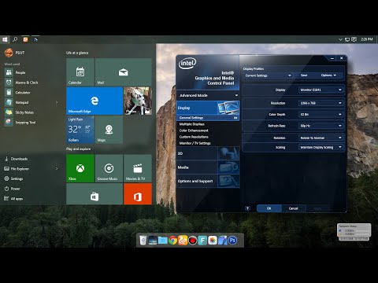Show hidden tray icons chevron
The height and width of the screenshot is (283, 378).
[340, 39]
